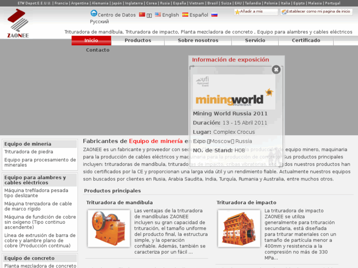Click the ZAONEE logo

(x=18, y=23)
